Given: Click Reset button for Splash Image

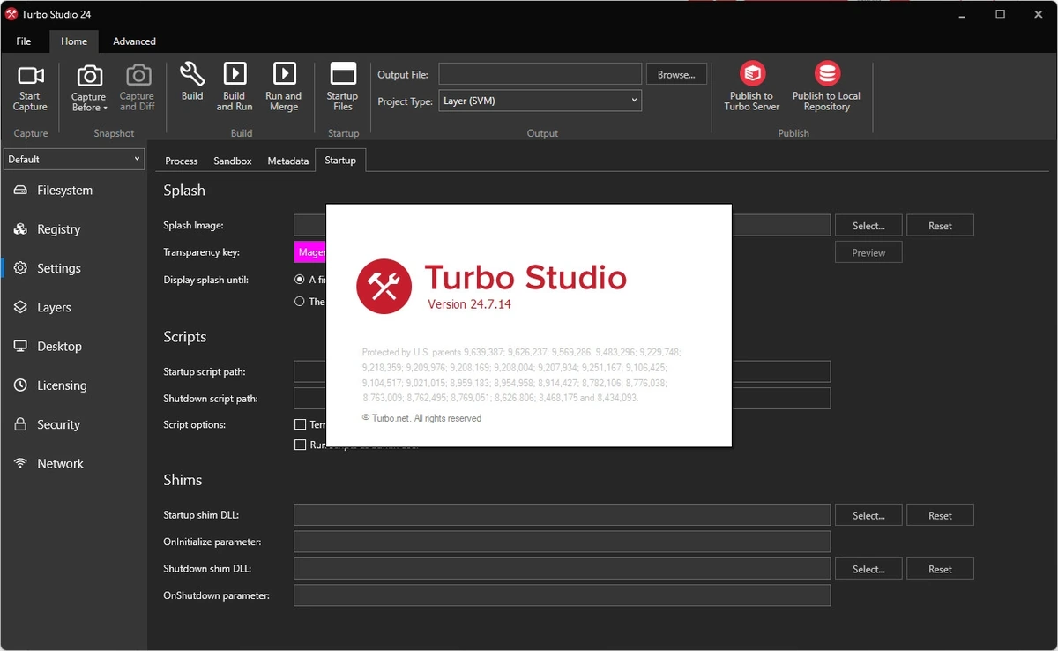Looking at the screenshot, I should point(940,226).
